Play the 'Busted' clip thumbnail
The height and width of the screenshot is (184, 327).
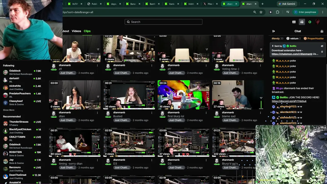pos(129,95)
